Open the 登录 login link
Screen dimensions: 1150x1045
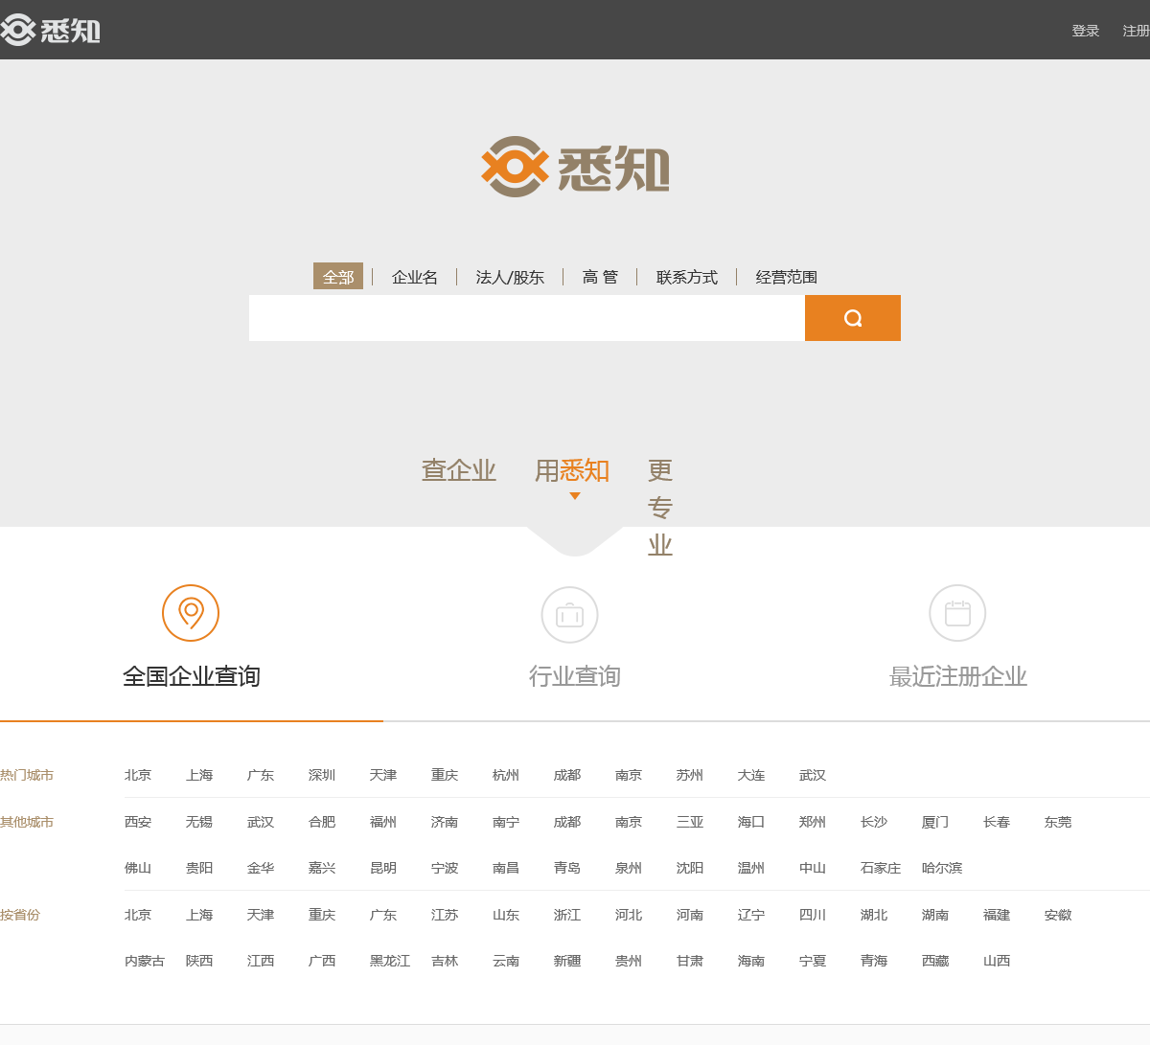click(x=1086, y=31)
